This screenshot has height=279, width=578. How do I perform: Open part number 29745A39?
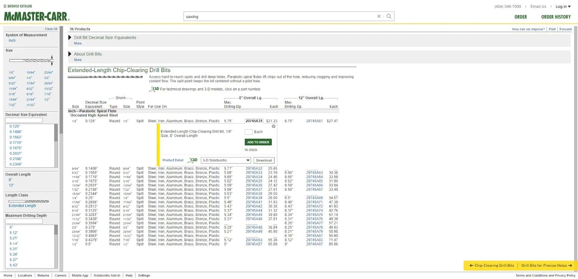click(x=254, y=198)
